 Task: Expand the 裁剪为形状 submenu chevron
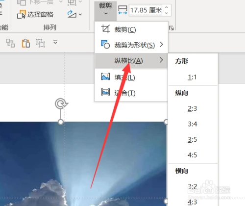tap(161, 44)
